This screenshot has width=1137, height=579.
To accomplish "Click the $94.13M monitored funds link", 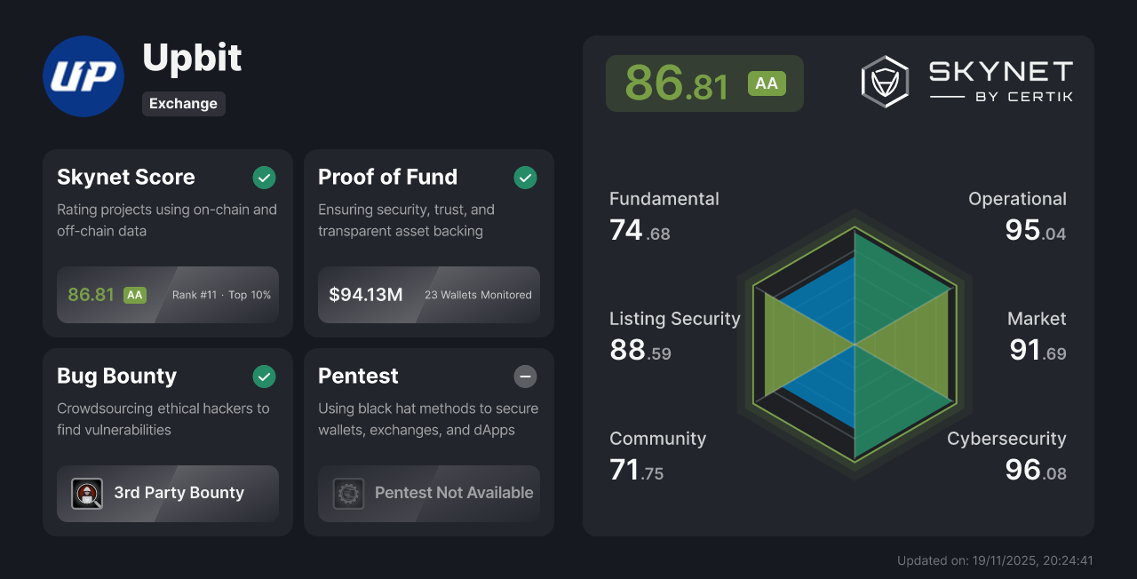I will pyautogui.click(x=366, y=294).
